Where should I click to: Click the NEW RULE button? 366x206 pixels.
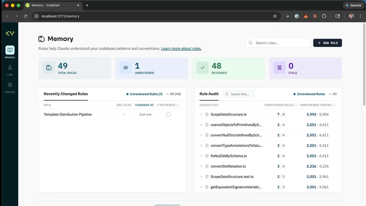(x=327, y=43)
